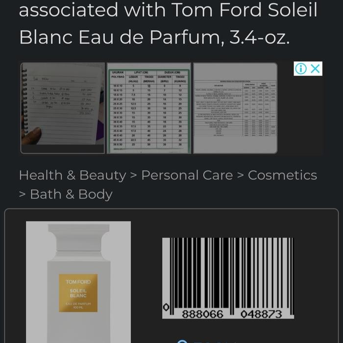The width and height of the screenshot is (343, 343).
Task: Click the barcode number 888066 048873
Action: tap(231, 314)
